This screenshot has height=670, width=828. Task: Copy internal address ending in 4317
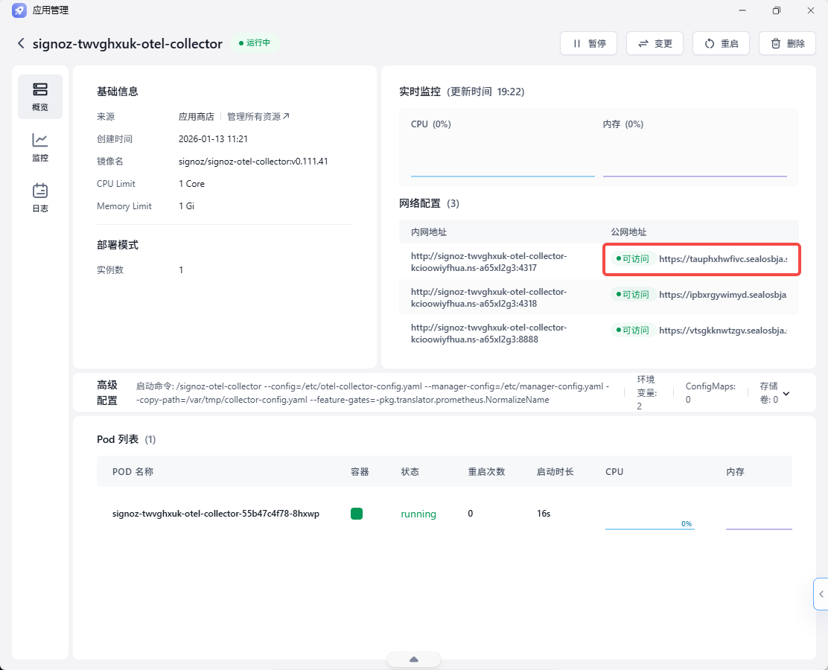489,262
